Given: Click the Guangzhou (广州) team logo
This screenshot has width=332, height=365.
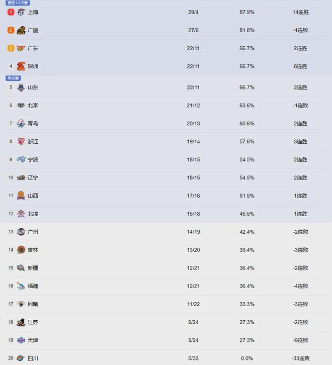Looking at the screenshot, I should point(21,232).
